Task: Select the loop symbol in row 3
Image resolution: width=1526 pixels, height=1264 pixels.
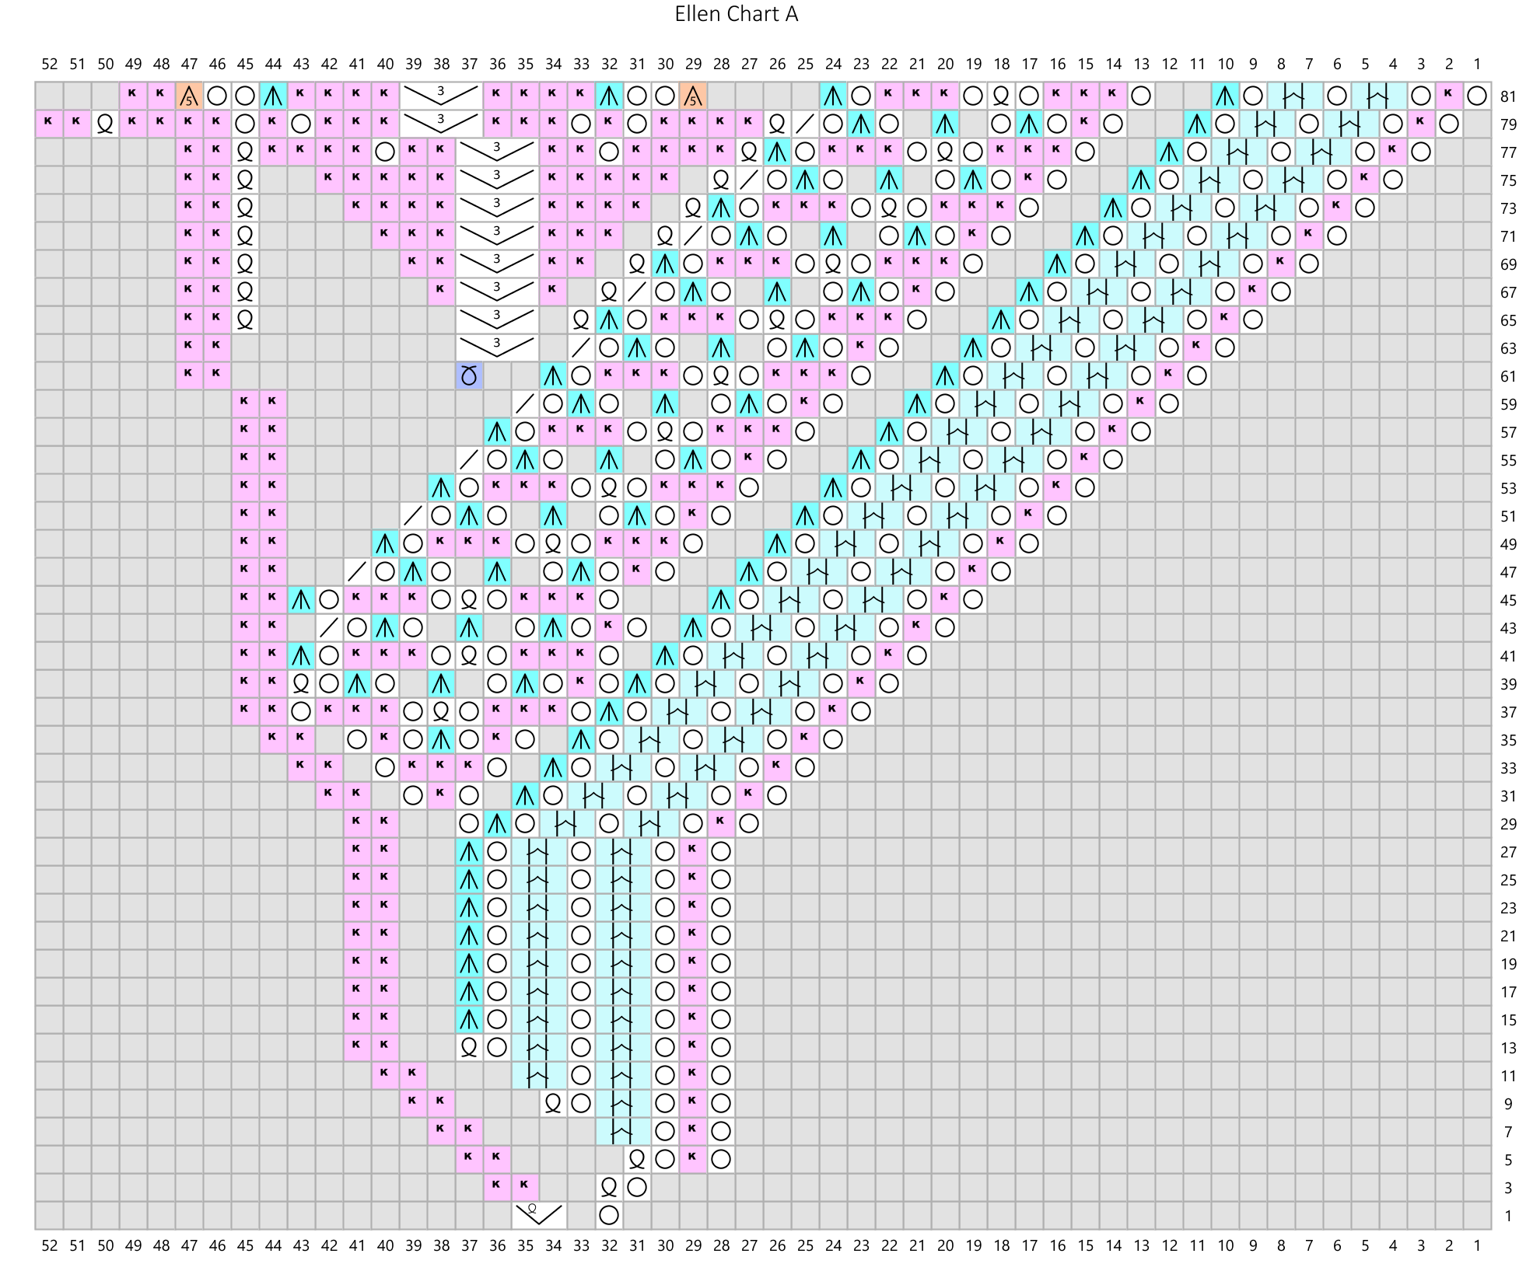Action: click(609, 1187)
